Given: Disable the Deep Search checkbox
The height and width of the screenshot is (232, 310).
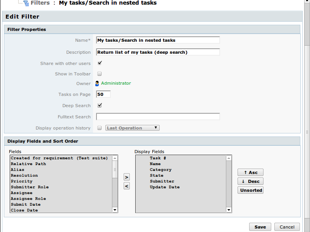Looking at the screenshot, I should [x=100, y=105].
